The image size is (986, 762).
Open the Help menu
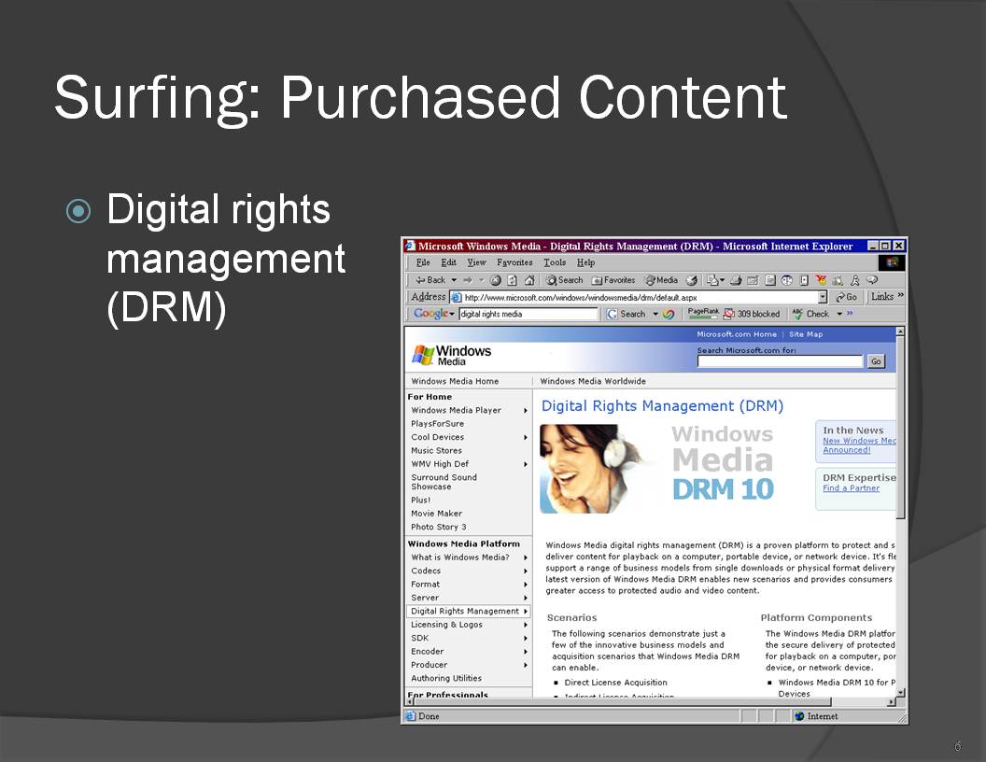click(585, 262)
